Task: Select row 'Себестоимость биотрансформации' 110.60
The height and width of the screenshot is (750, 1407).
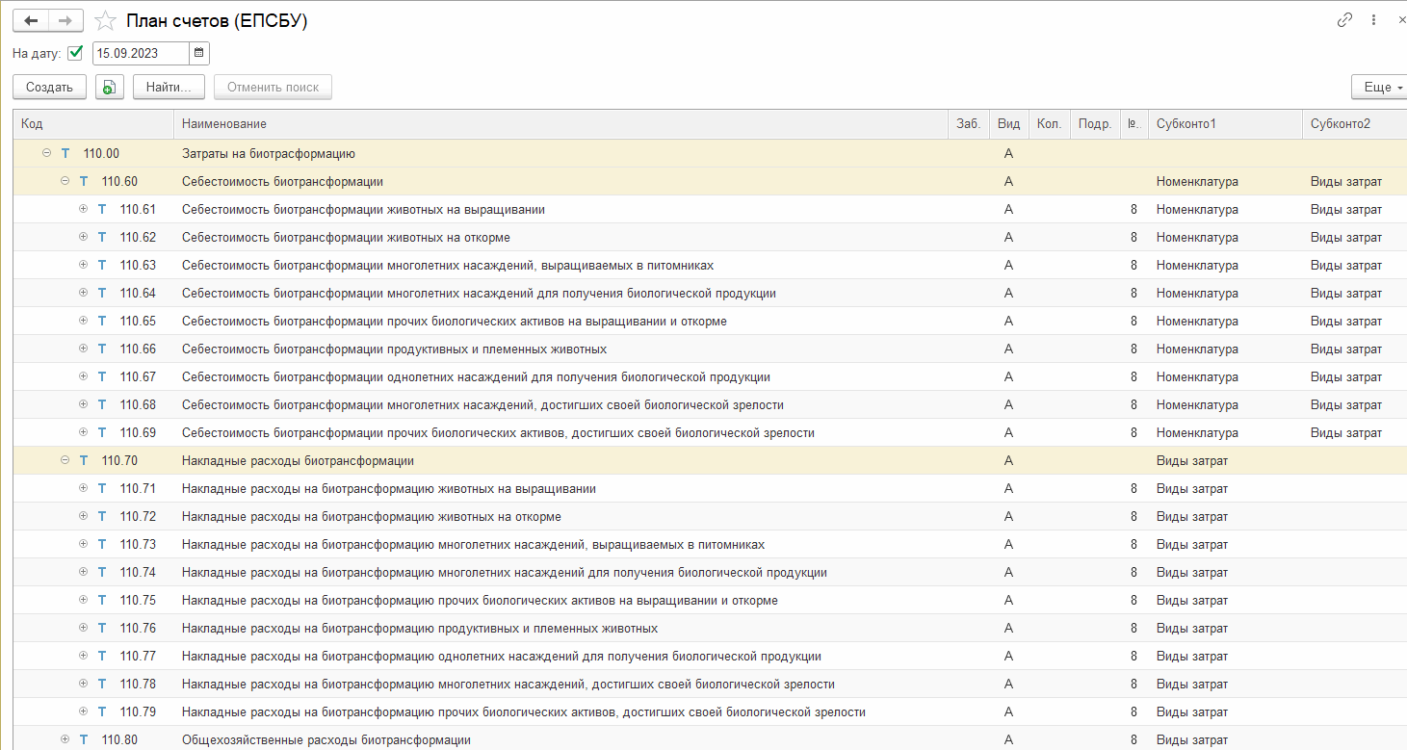Action: tap(710, 181)
